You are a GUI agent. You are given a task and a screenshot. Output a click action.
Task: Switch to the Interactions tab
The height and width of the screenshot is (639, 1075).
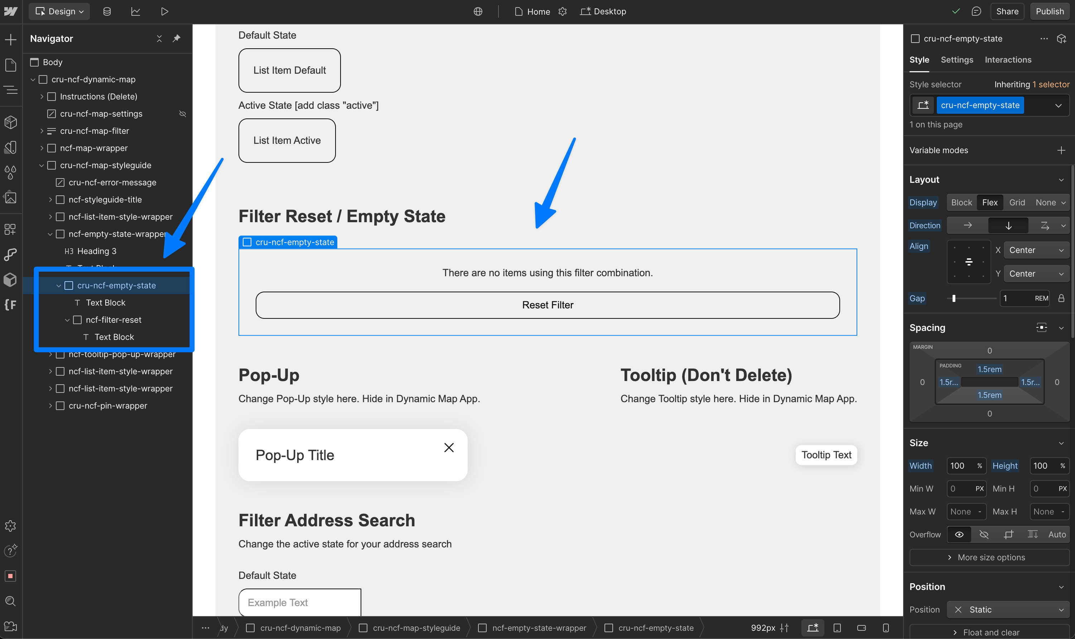[1008, 60]
